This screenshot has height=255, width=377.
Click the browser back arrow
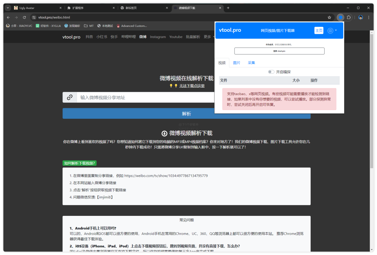[x=8, y=17]
